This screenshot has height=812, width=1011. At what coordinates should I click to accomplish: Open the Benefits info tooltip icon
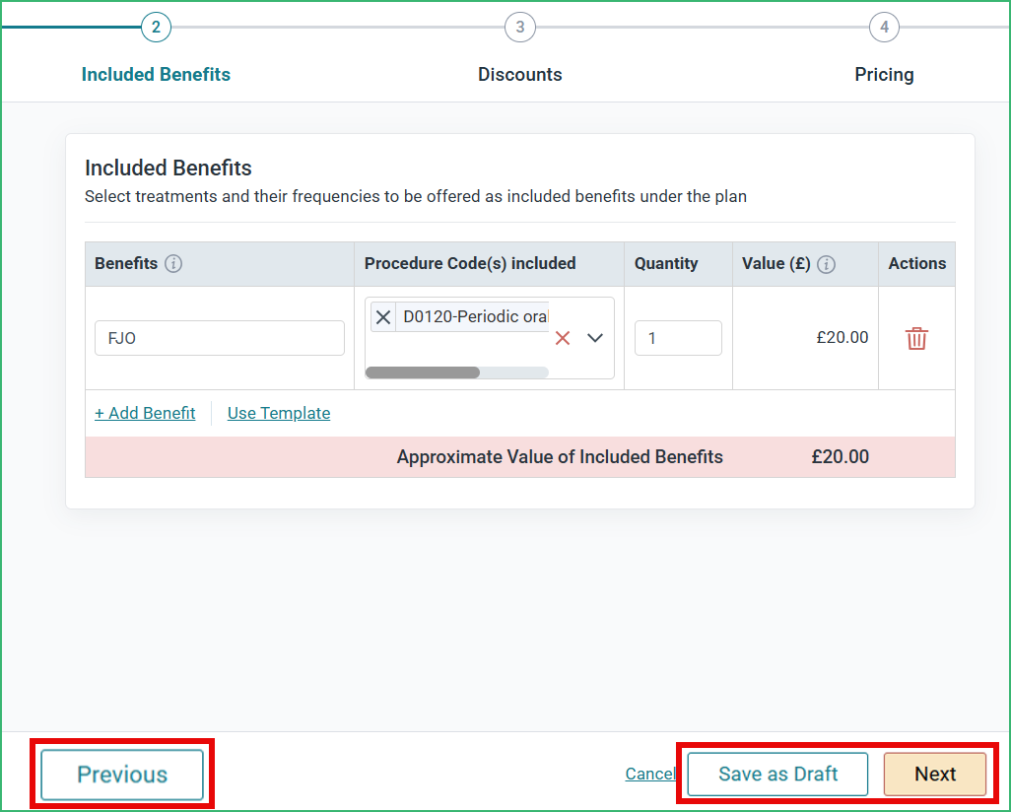coord(172,264)
